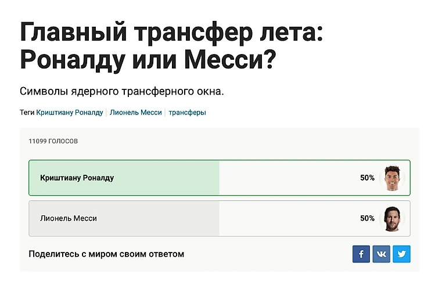Click Lionel Messi's face avatar
This screenshot has height=281, width=424.
pos(392,218)
